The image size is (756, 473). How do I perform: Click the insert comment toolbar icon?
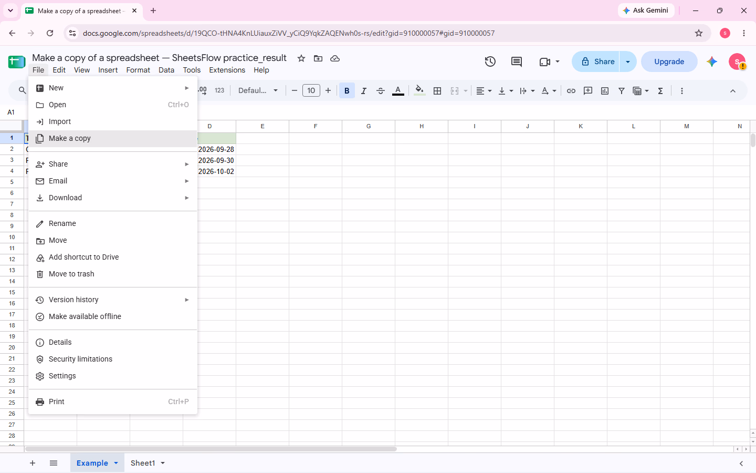click(588, 91)
